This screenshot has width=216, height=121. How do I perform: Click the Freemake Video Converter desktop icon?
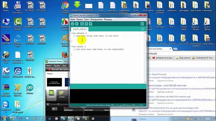[18, 90]
